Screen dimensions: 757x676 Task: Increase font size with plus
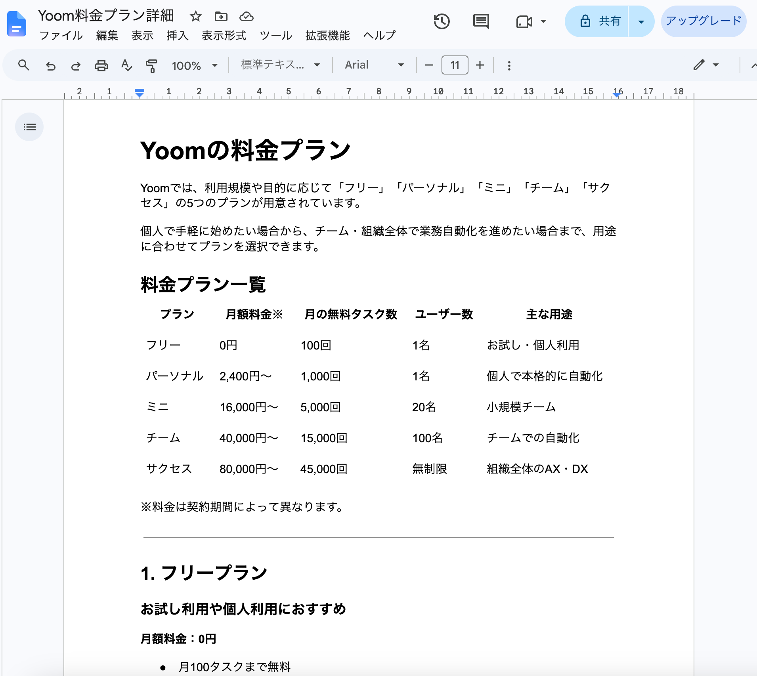pos(480,65)
